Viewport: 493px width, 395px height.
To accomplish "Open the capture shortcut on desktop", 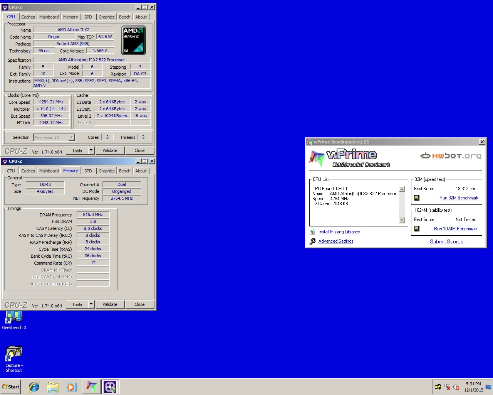I will 14,359.
